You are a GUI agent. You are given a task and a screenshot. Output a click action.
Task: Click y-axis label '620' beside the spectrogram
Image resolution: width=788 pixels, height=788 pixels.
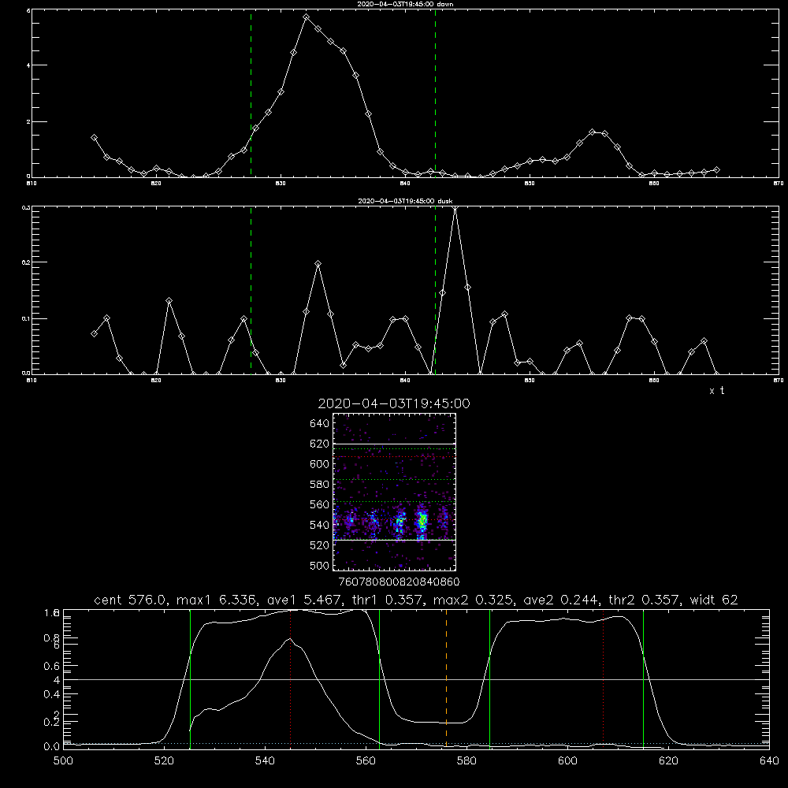click(319, 444)
